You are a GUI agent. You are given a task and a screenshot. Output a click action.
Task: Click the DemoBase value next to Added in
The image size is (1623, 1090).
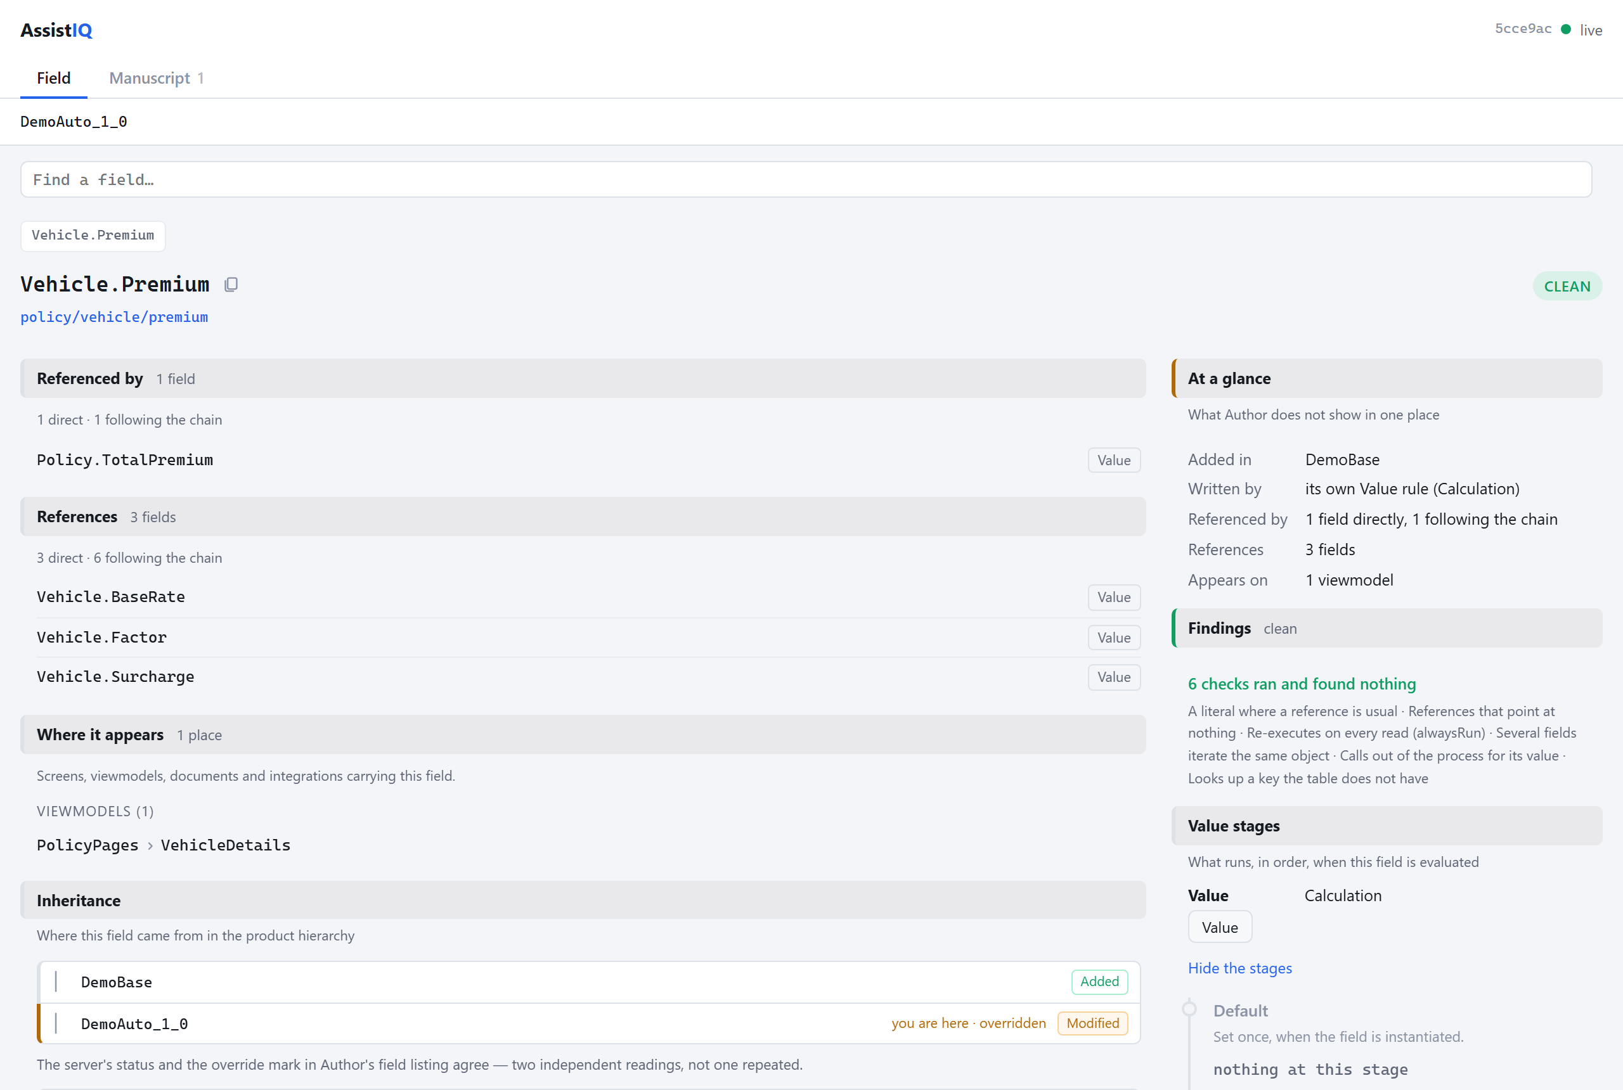[x=1342, y=459]
